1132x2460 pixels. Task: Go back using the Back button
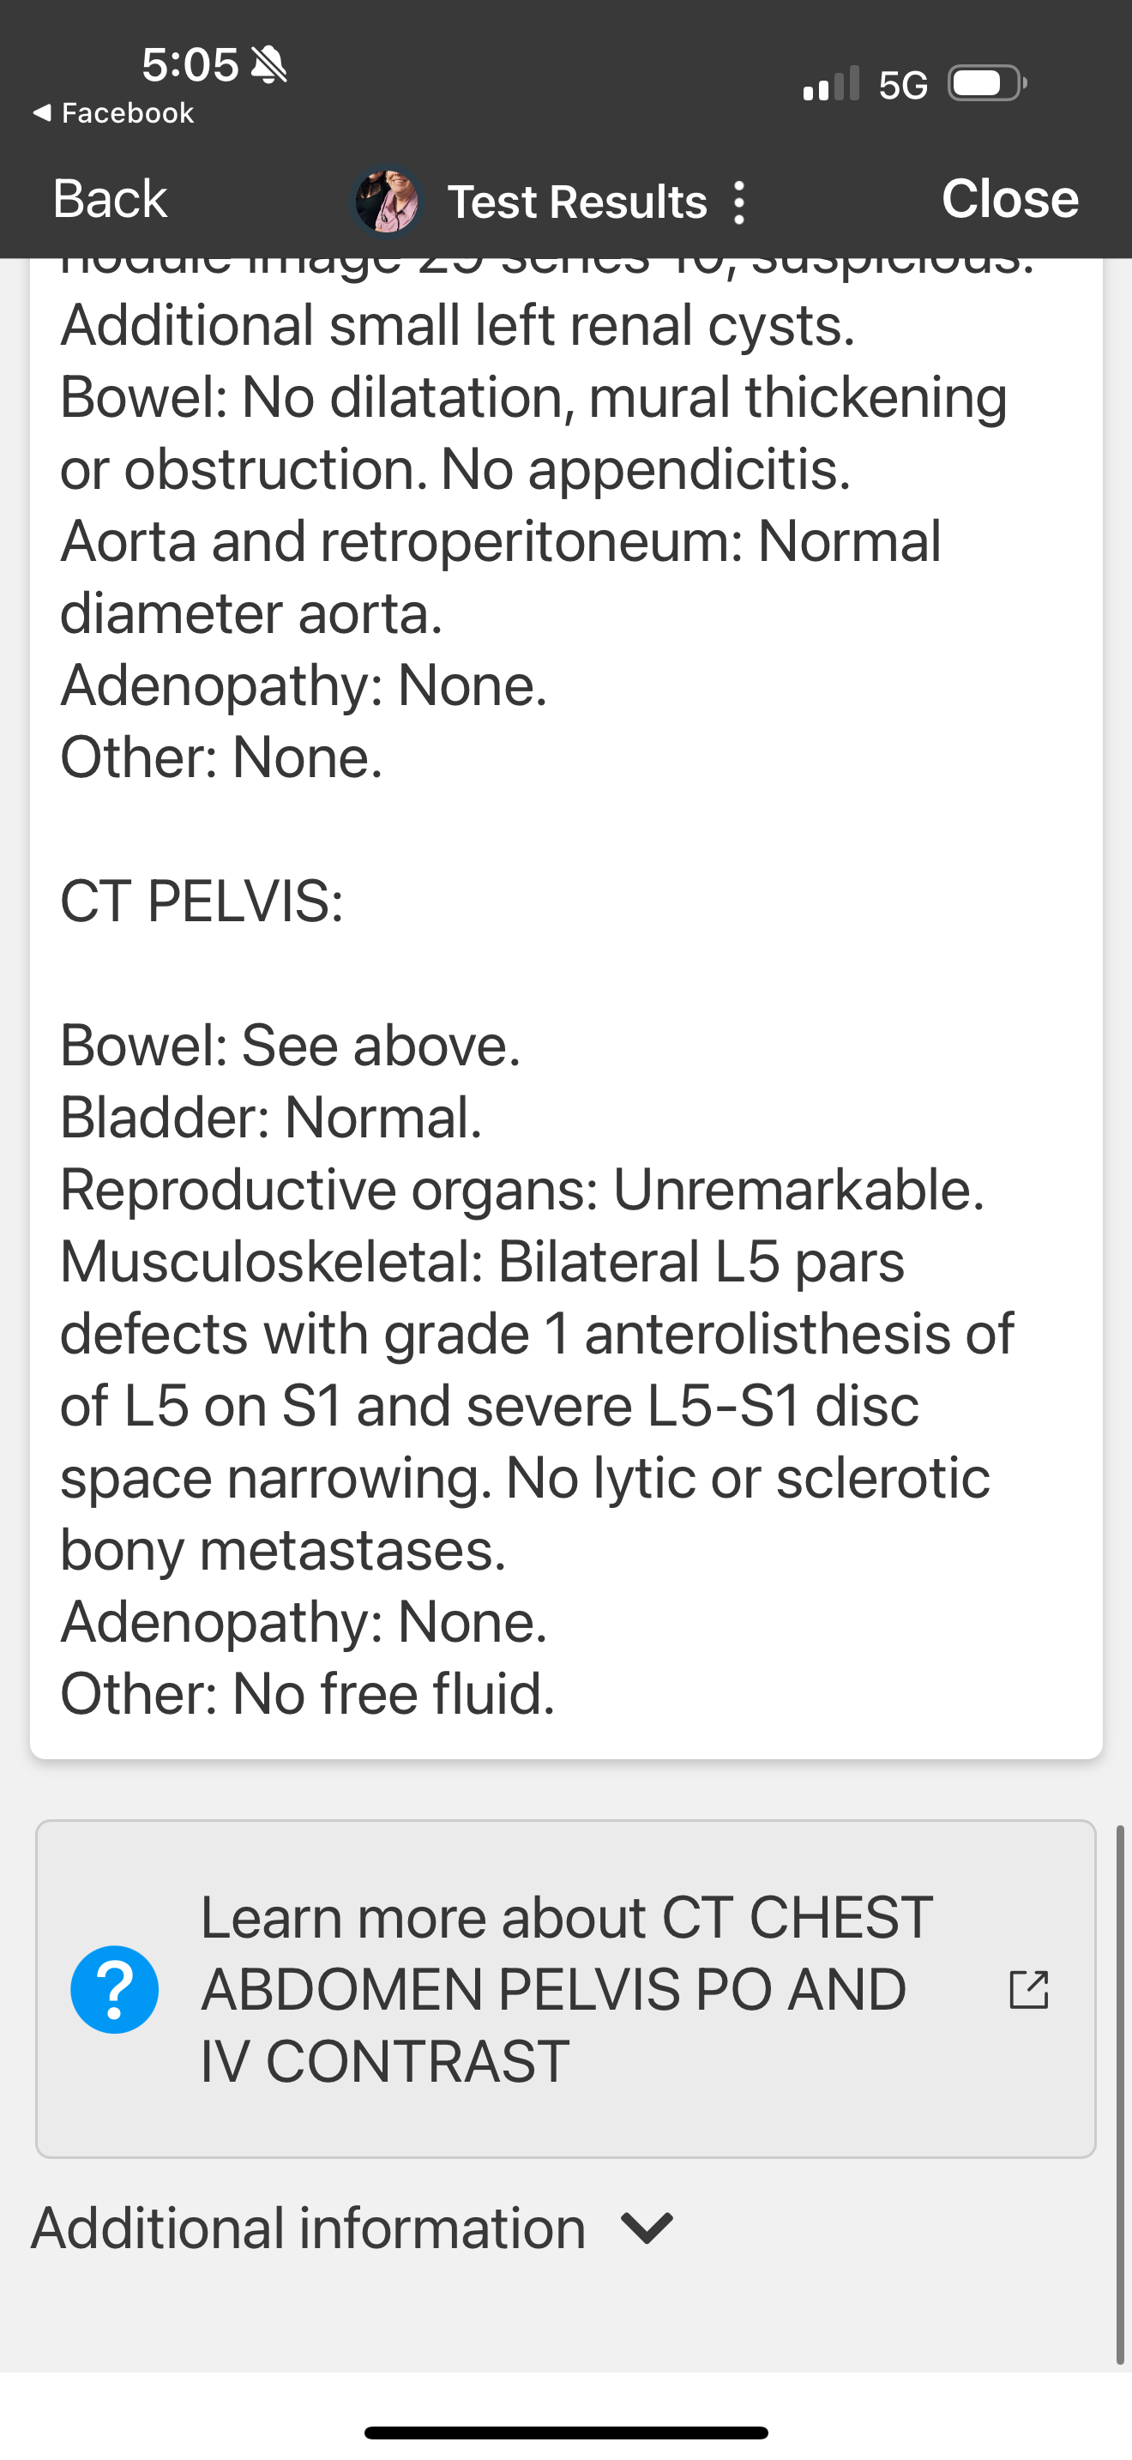coord(110,199)
